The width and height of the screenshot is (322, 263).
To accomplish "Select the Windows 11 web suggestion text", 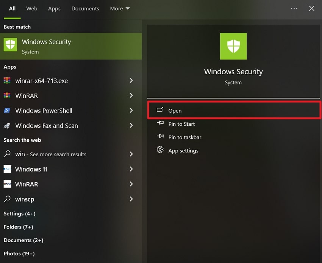I will [31, 169].
